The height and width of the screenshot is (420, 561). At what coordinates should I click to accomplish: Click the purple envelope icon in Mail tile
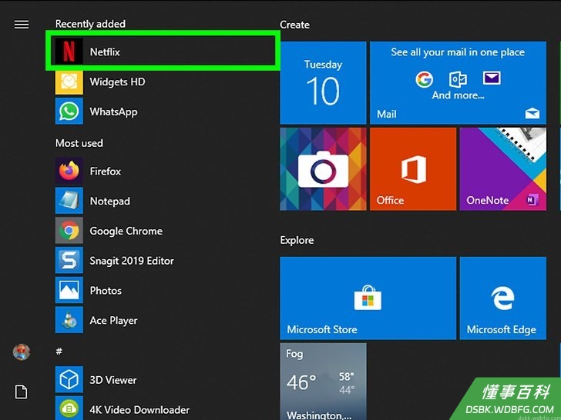coord(492,78)
